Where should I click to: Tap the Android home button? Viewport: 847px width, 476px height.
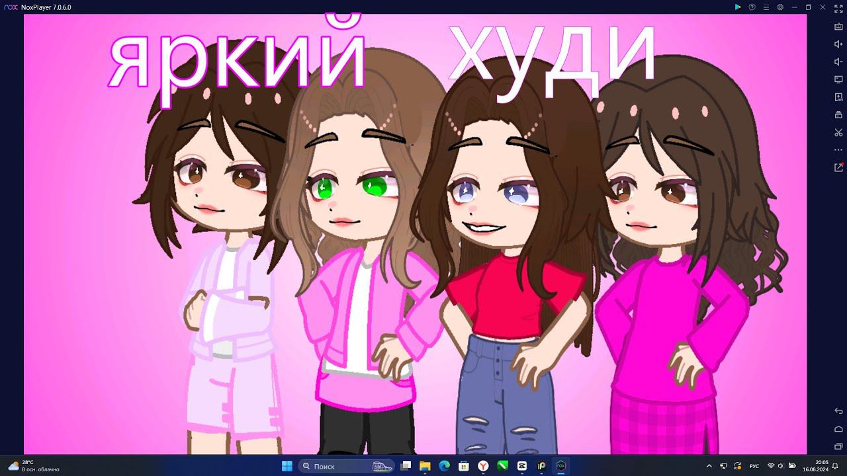pos(838,429)
